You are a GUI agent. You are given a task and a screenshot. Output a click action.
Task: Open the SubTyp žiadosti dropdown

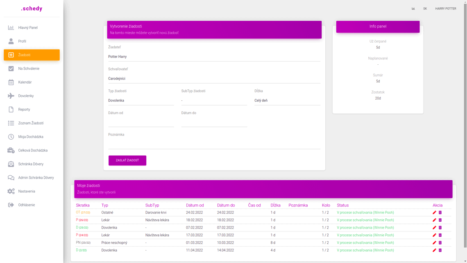point(214,100)
